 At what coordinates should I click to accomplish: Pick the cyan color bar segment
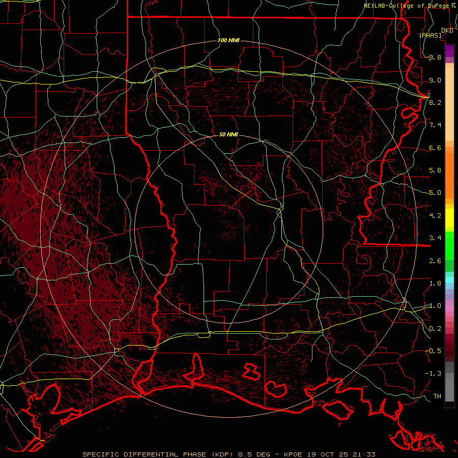coord(449,279)
